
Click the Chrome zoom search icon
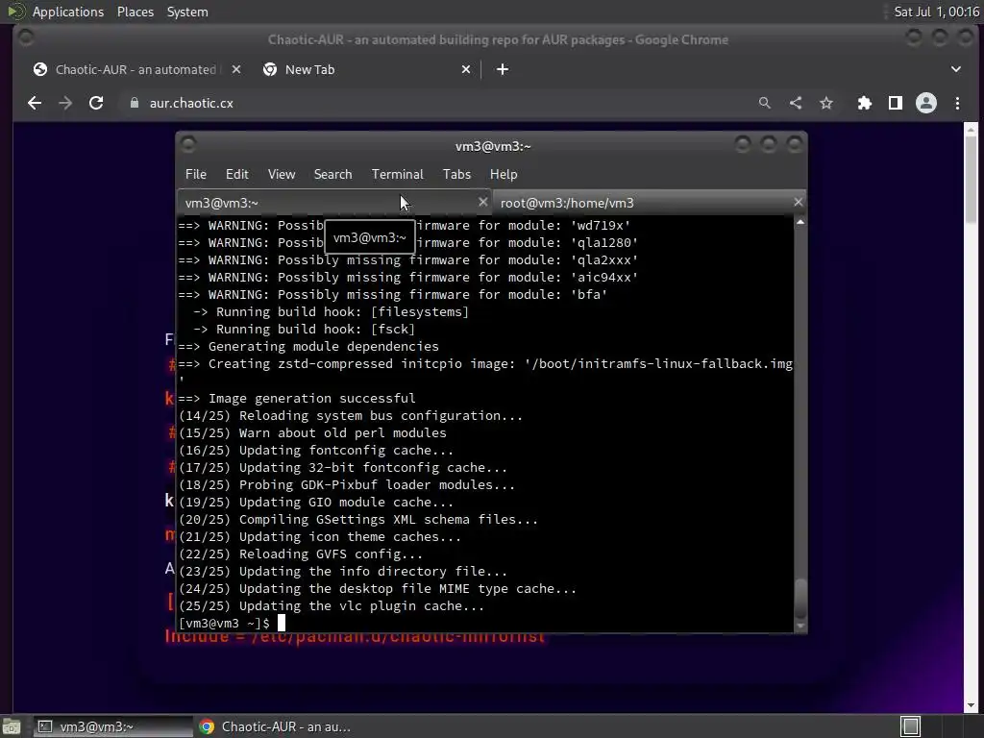764,103
